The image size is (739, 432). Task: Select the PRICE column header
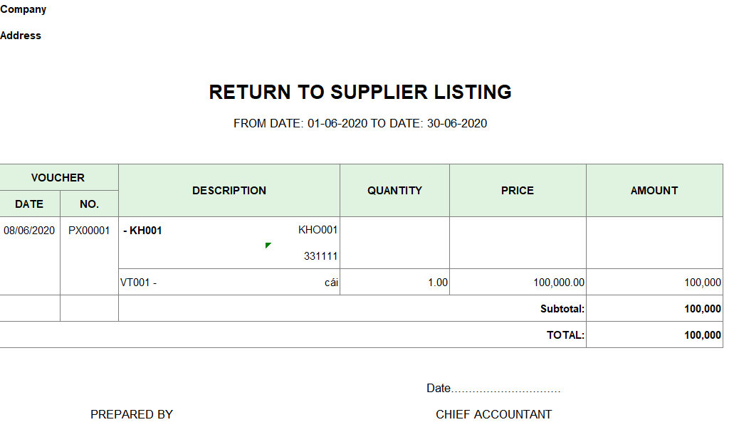518,190
